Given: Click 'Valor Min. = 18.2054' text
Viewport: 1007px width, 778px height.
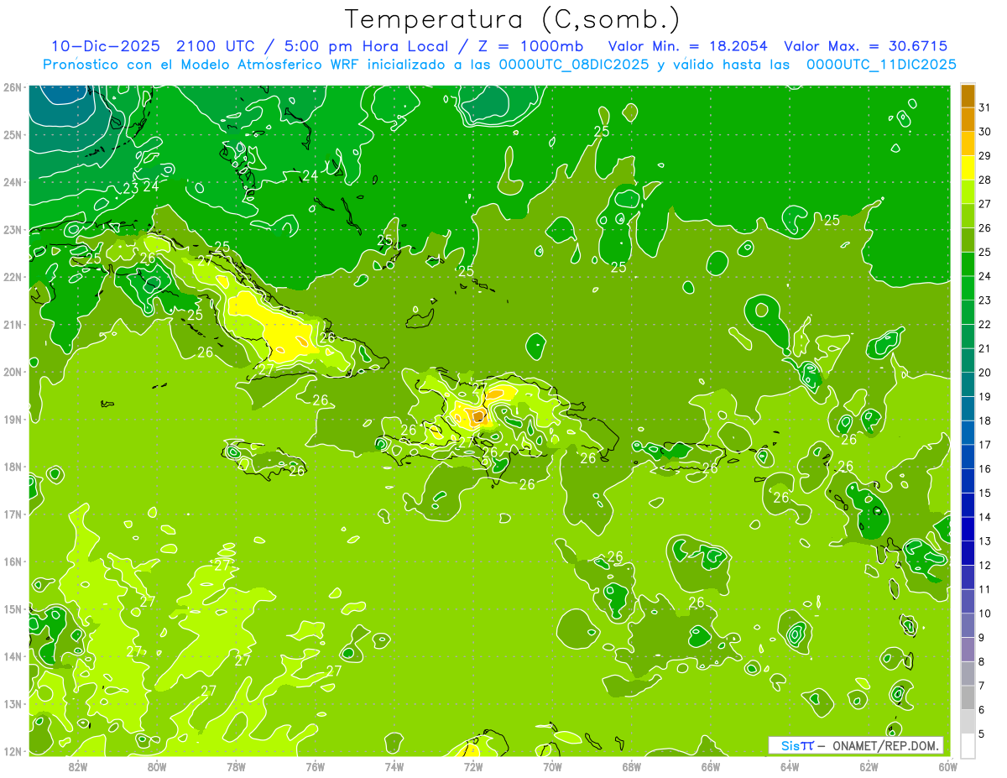Looking at the screenshot, I should 687,46.
